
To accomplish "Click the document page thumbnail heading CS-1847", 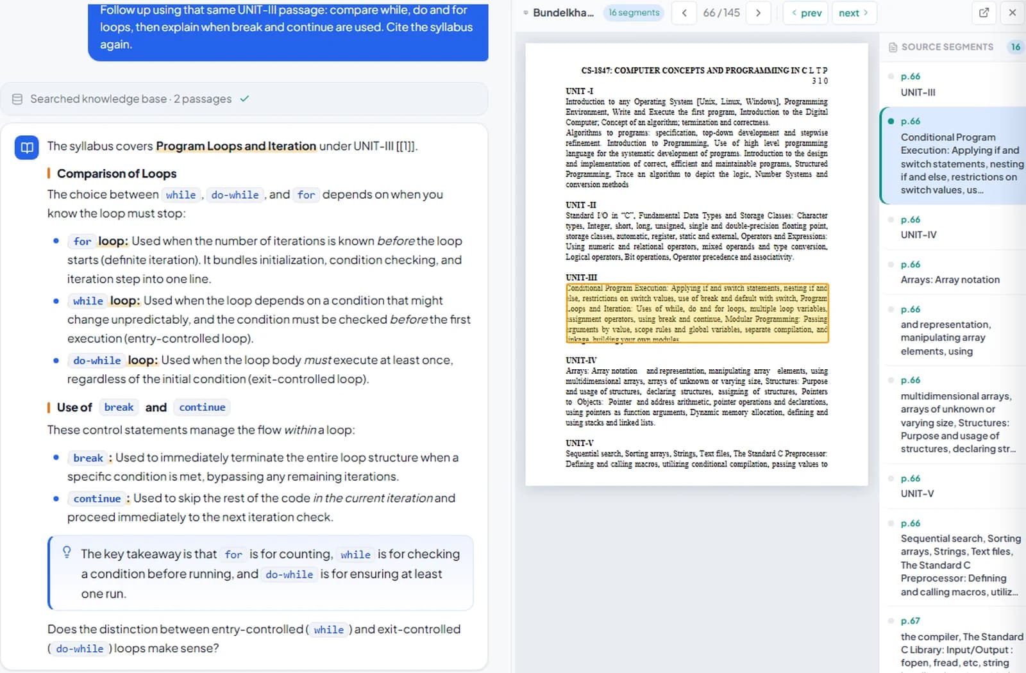I will pyautogui.click(x=703, y=70).
